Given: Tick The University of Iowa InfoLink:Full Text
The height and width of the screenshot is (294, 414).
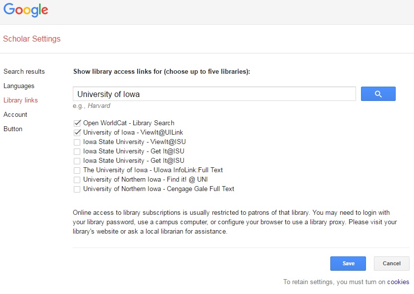Looking at the screenshot, I should point(77,170).
